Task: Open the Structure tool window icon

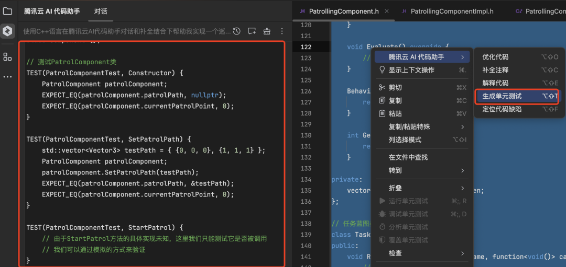Action: pos(7,56)
